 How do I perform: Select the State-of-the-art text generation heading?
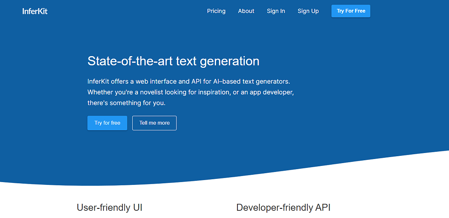(x=173, y=61)
